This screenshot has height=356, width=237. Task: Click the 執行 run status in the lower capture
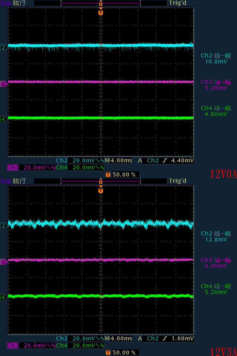pyautogui.click(x=19, y=181)
